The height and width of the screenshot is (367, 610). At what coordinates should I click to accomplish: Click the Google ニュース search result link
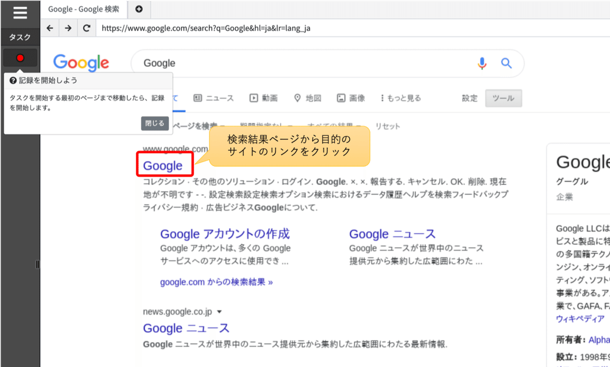186,328
